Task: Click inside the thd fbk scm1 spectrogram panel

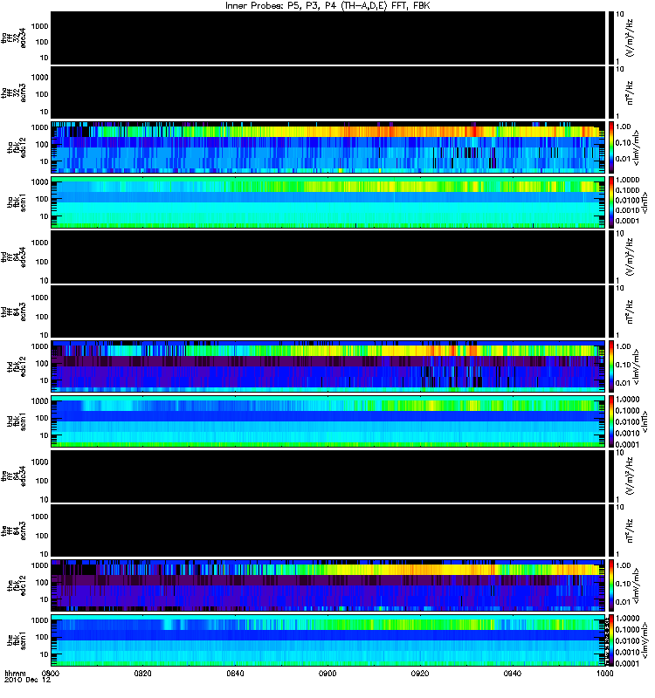Action: point(328,421)
